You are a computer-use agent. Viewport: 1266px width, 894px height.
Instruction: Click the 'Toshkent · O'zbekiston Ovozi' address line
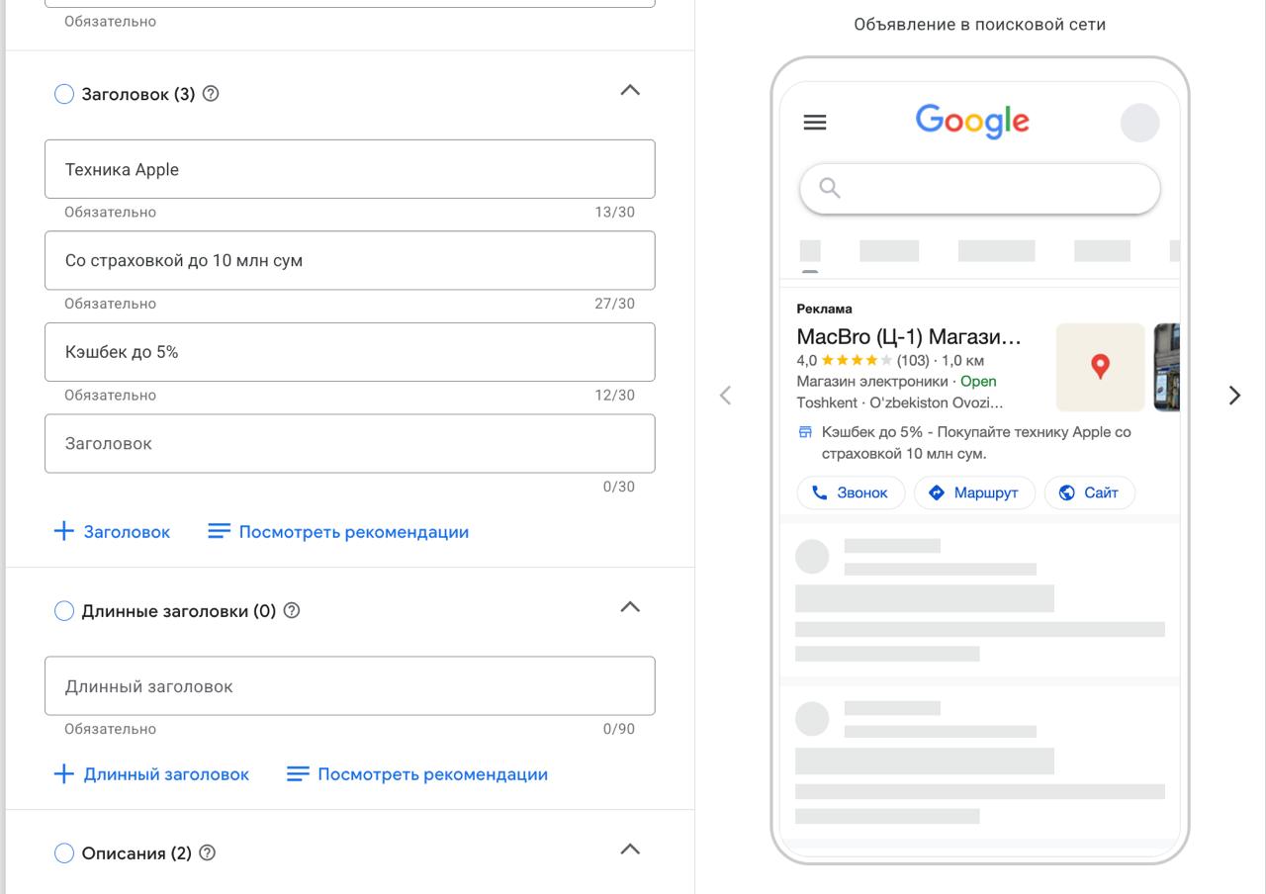click(900, 402)
